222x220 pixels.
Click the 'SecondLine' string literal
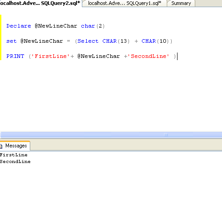point(148,56)
